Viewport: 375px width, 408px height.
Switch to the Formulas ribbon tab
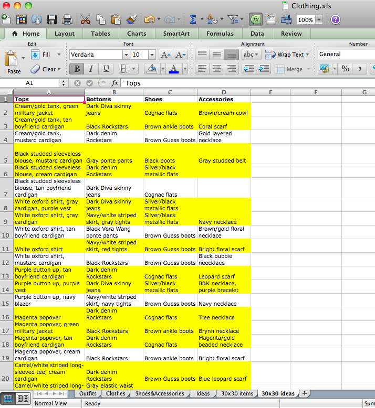220,34
